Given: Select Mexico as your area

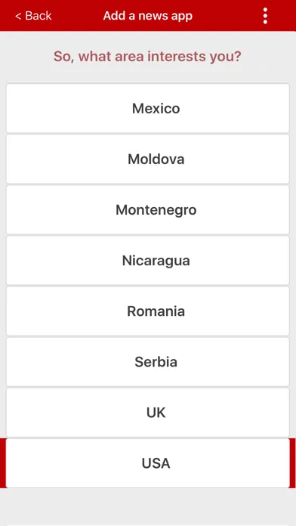Looking at the screenshot, I should [x=148, y=108].
